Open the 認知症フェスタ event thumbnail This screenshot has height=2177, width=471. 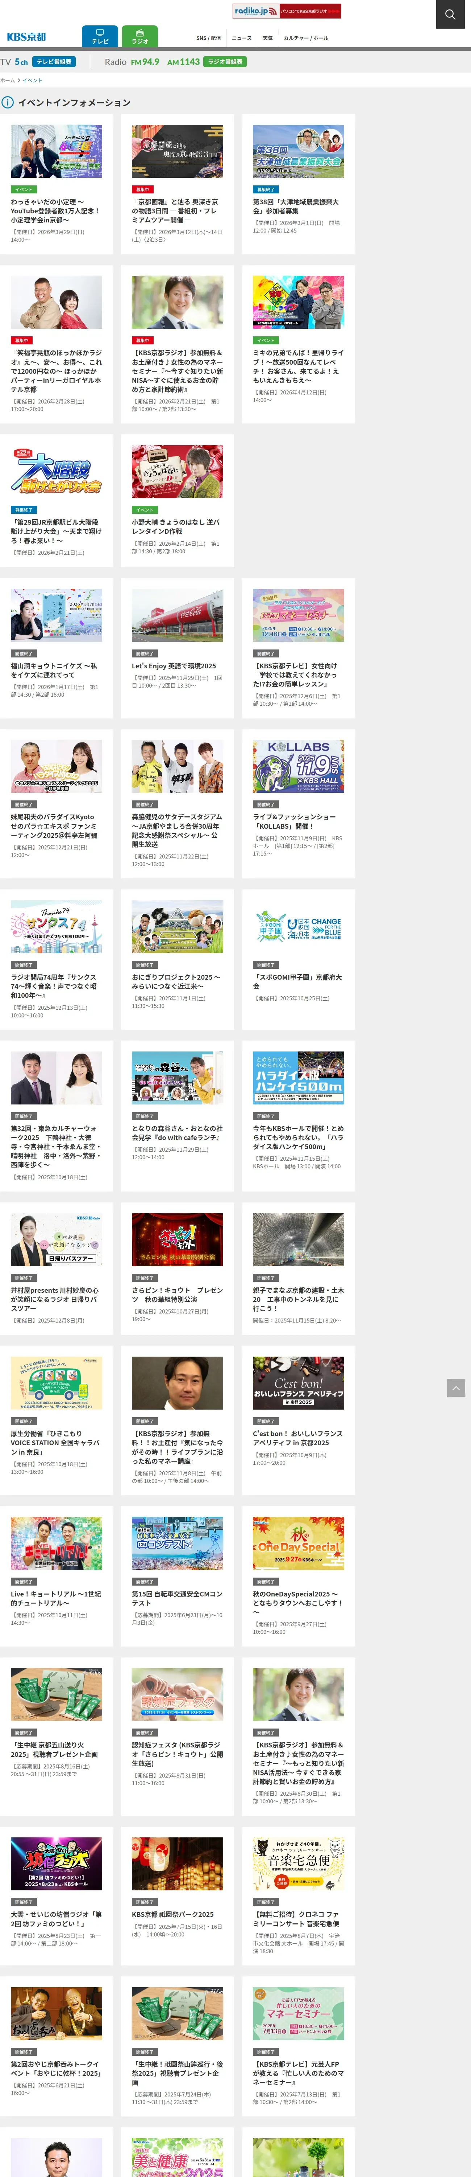[x=177, y=1694]
